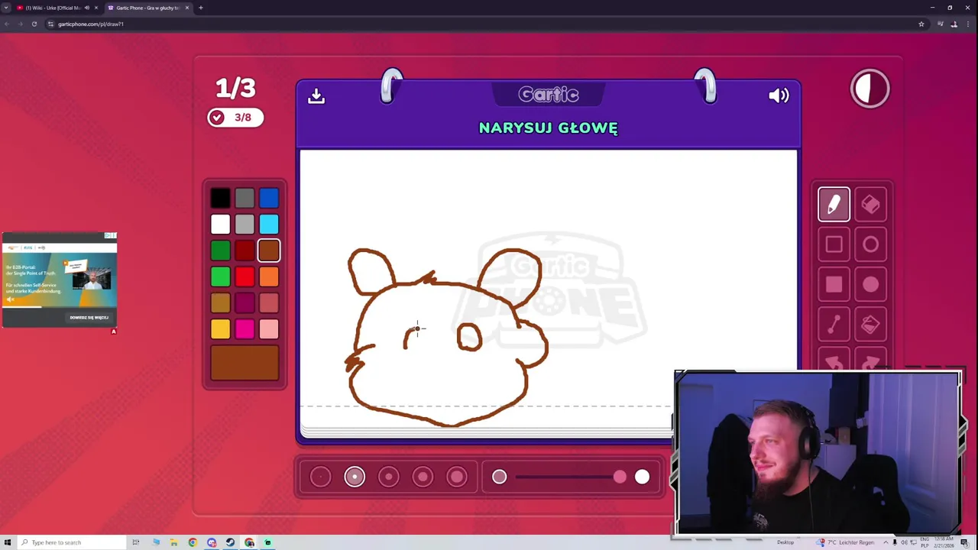The height and width of the screenshot is (550, 978).
Task: Download the drawing with the download icon
Action: tap(316, 95)
